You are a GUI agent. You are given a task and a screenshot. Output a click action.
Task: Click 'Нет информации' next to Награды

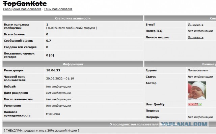[x=200, y=117]
